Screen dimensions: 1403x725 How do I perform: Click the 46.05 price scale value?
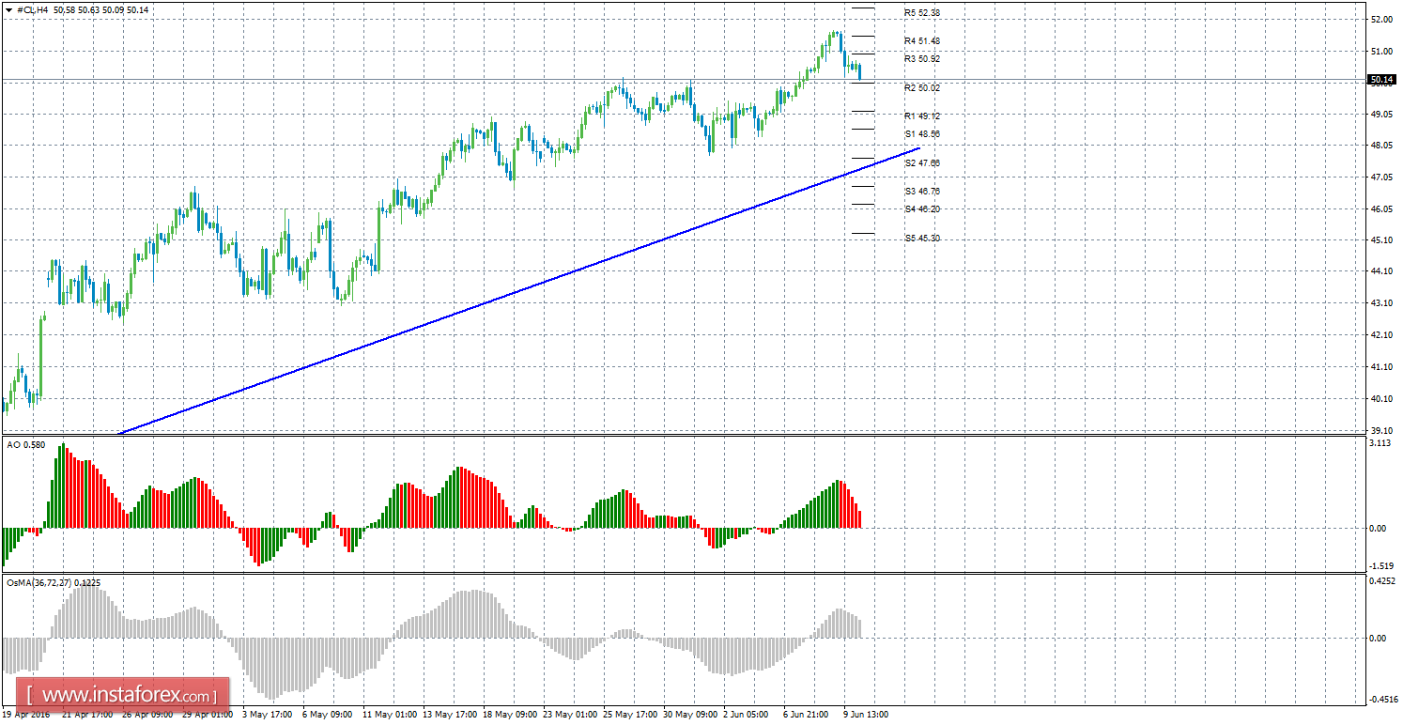click(1381, 209)
